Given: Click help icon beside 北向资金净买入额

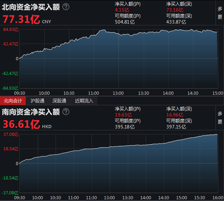Looking at the screenshot, I should click(66, 7).
